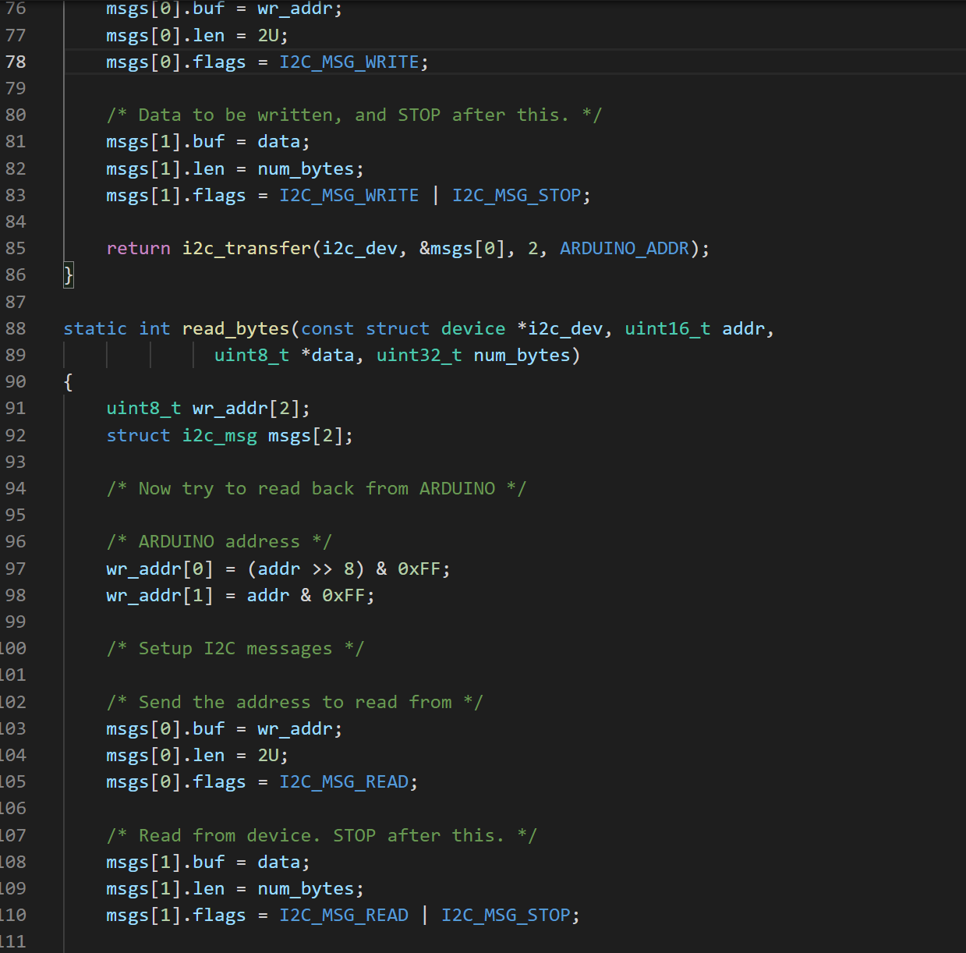Click uint8_t type on line 91

144,408
